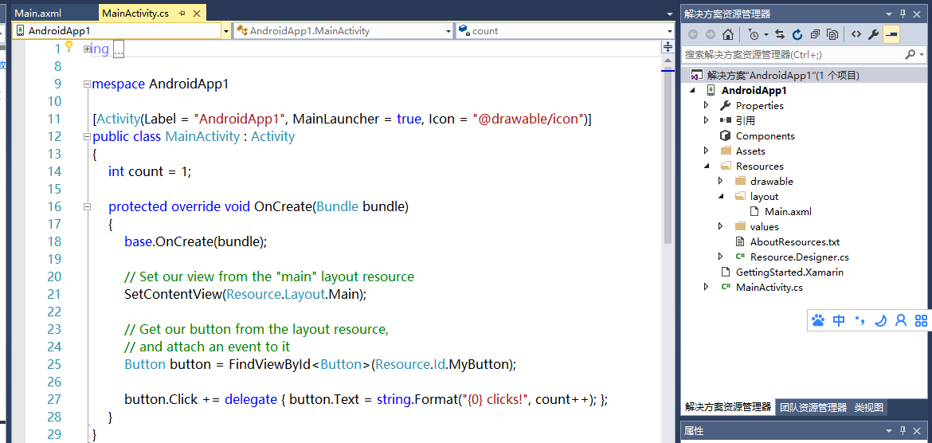Click the Home icon in Solution Explorer toolbar
Image resolution: width=932 pixels, height=443 pixels.
click(728, 34)
